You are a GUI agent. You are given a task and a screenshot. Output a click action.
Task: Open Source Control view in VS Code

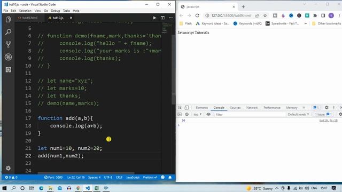[x=9, y=44]
